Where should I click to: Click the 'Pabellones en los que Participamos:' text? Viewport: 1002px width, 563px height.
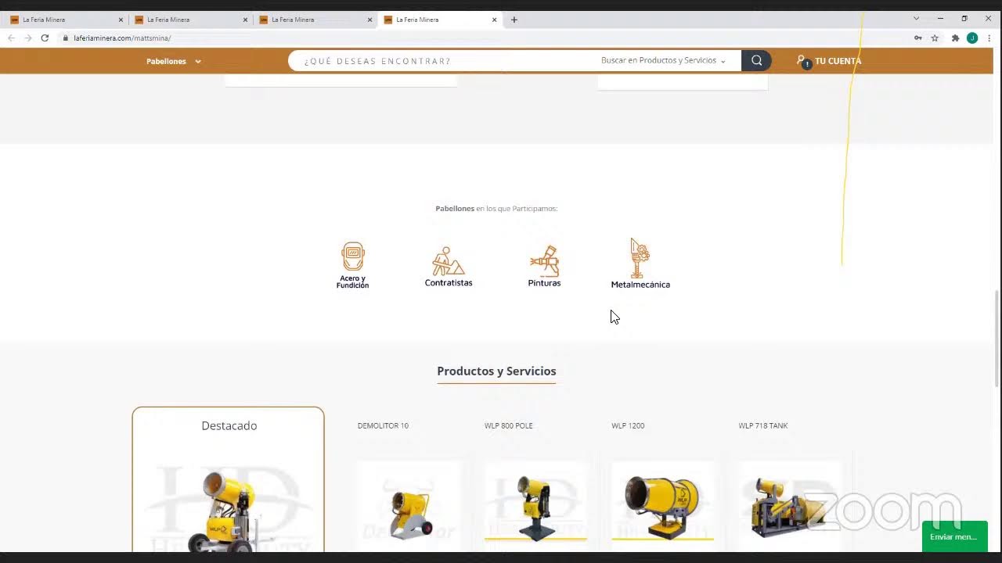[x=496, y=209]
